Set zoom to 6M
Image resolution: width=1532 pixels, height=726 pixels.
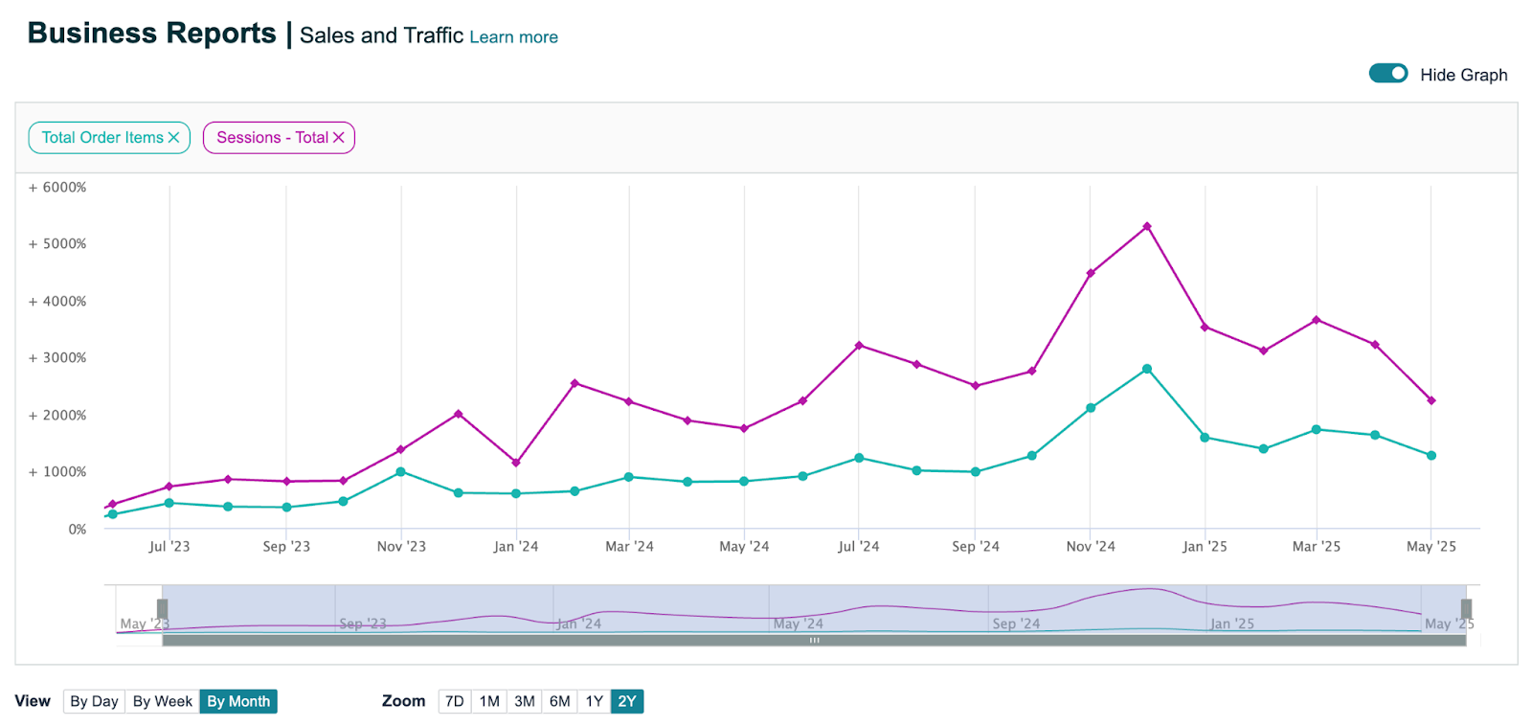pyautogui.click(x=560, y=701)
